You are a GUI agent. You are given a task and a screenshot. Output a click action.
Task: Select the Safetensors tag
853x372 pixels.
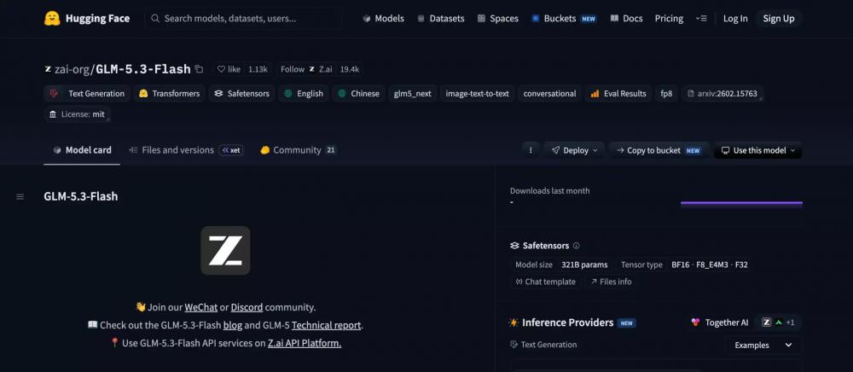tap(241, 94)
